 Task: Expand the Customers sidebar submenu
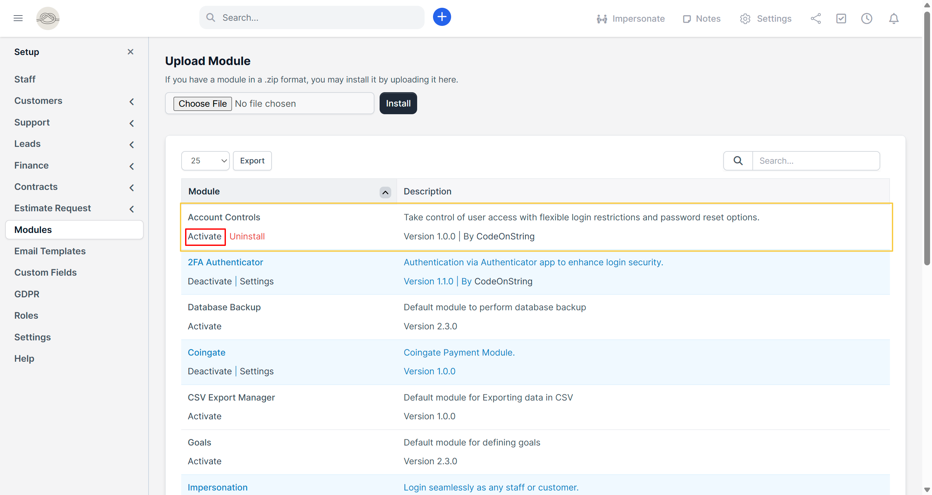tap(132, 101)
